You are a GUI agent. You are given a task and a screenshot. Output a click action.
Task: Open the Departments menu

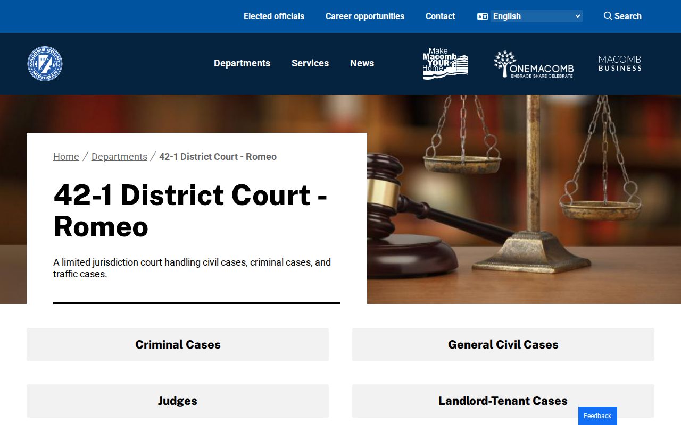pos(242,63)
